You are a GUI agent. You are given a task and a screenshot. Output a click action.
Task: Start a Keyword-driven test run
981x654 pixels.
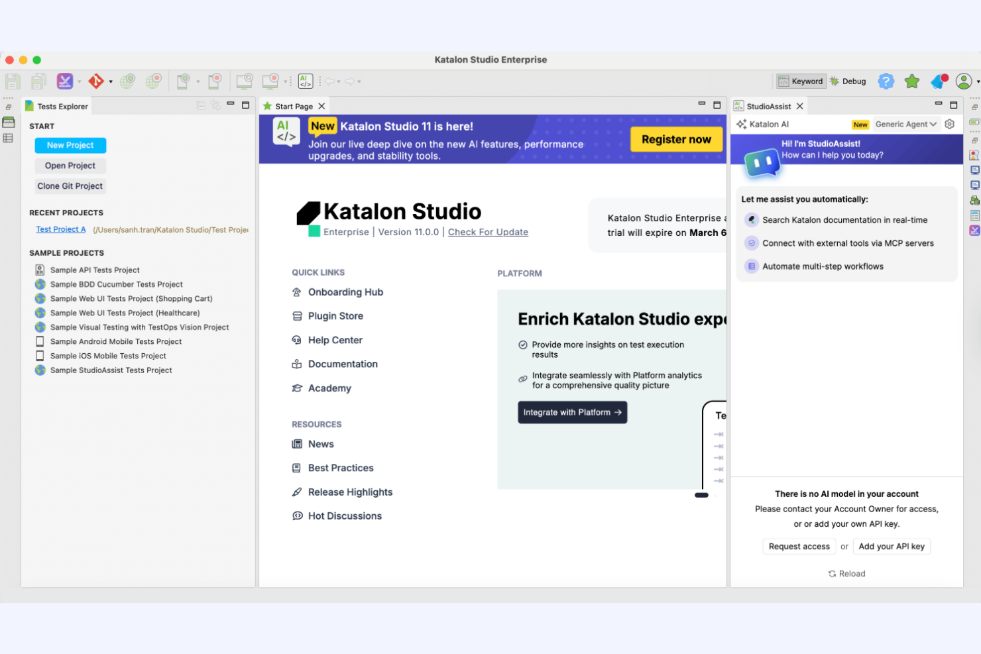click(801, 81)
